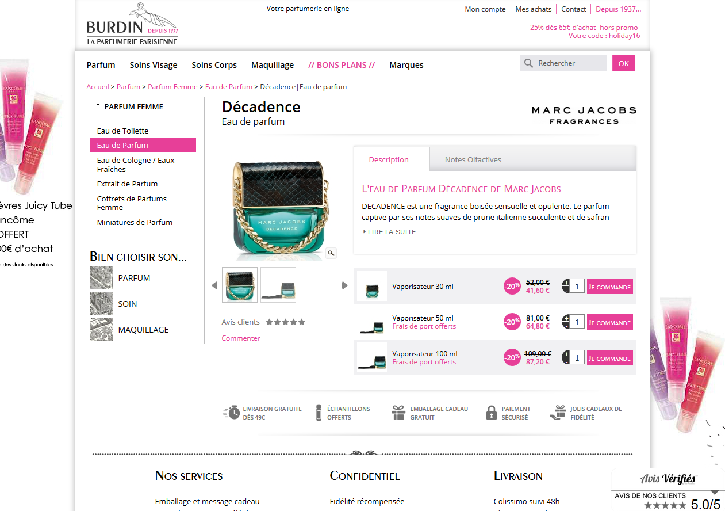Order the Vaporisateur 30 ml

610,287
